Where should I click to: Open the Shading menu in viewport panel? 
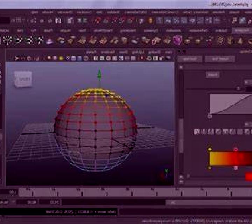coord(154,52)
